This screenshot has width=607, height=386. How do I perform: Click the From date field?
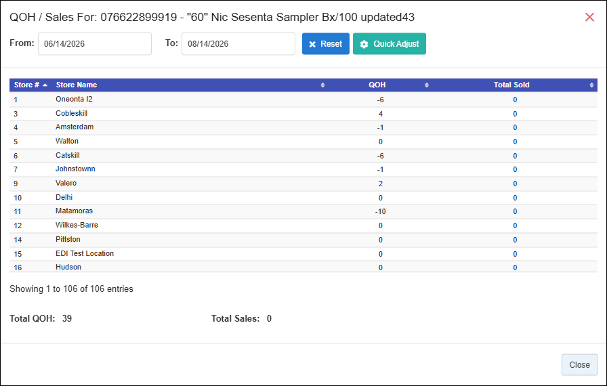point(95,44)
